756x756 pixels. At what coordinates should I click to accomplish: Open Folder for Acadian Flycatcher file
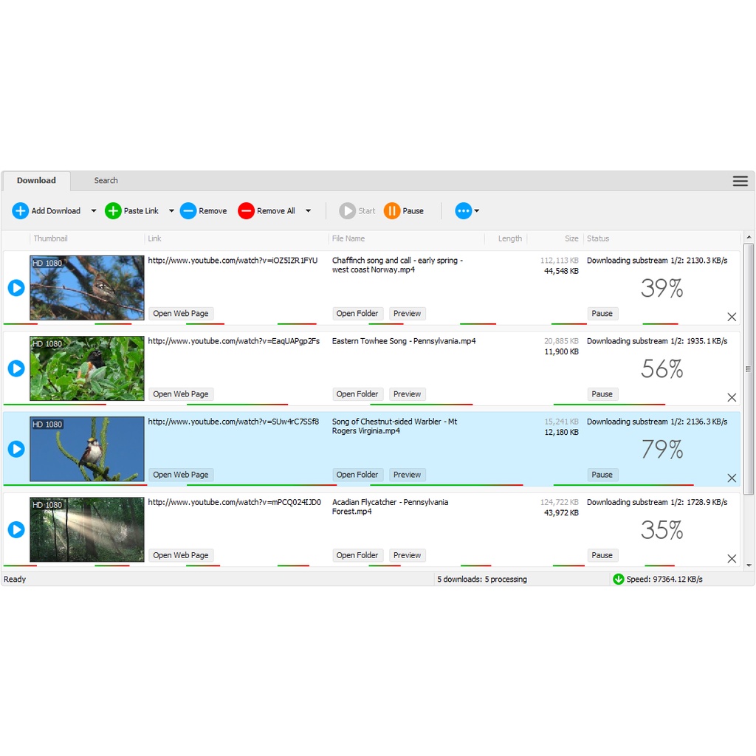[x=357, y=555]
